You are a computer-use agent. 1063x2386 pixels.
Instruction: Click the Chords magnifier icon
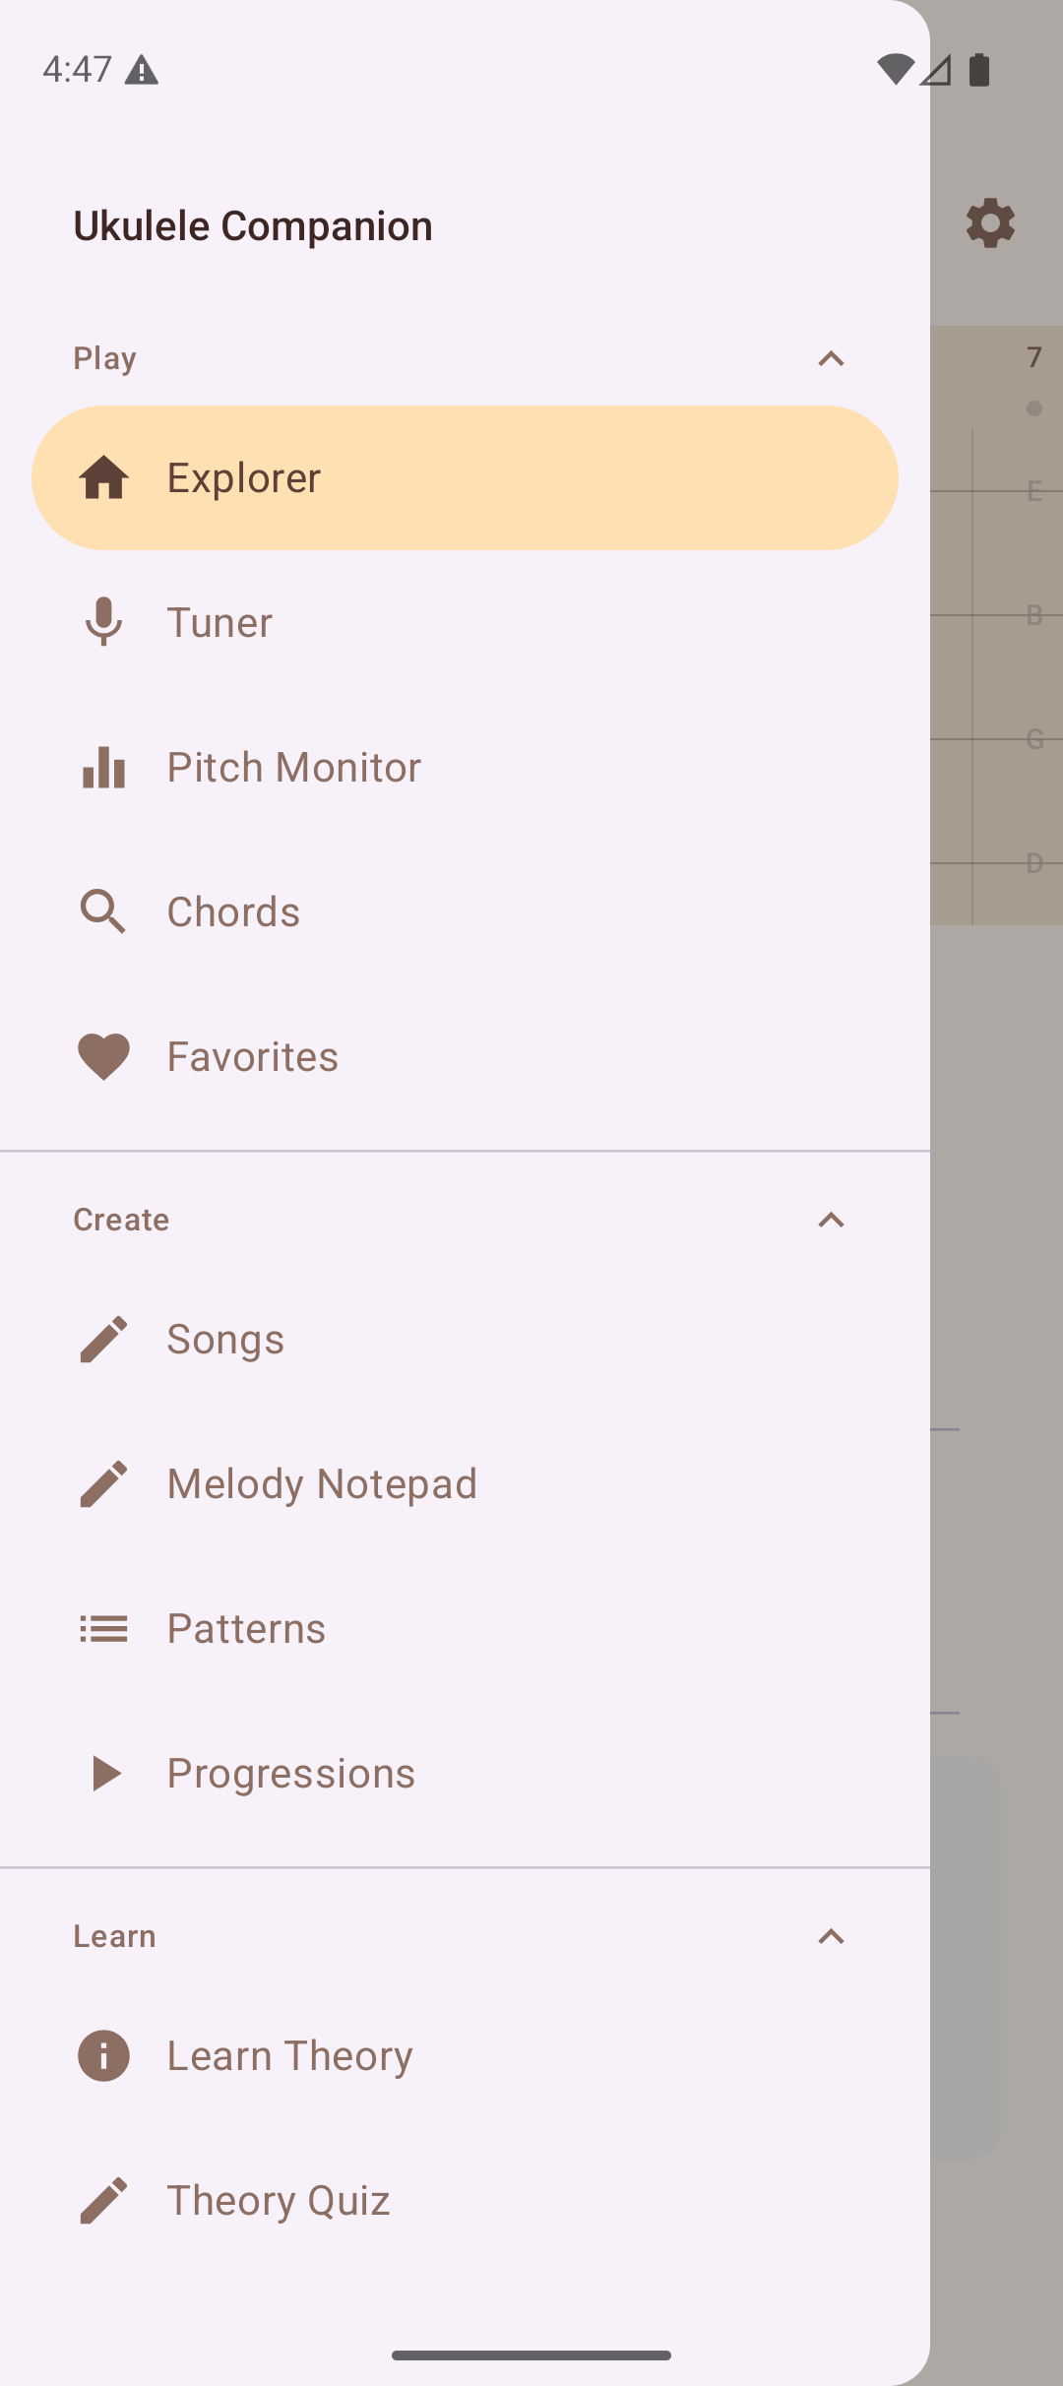pyautogui.click(x=102, y=910)
